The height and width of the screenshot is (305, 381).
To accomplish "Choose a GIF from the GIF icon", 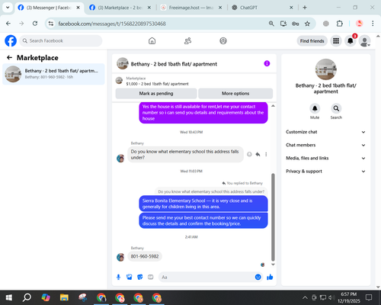I will (x=151, y=277).
